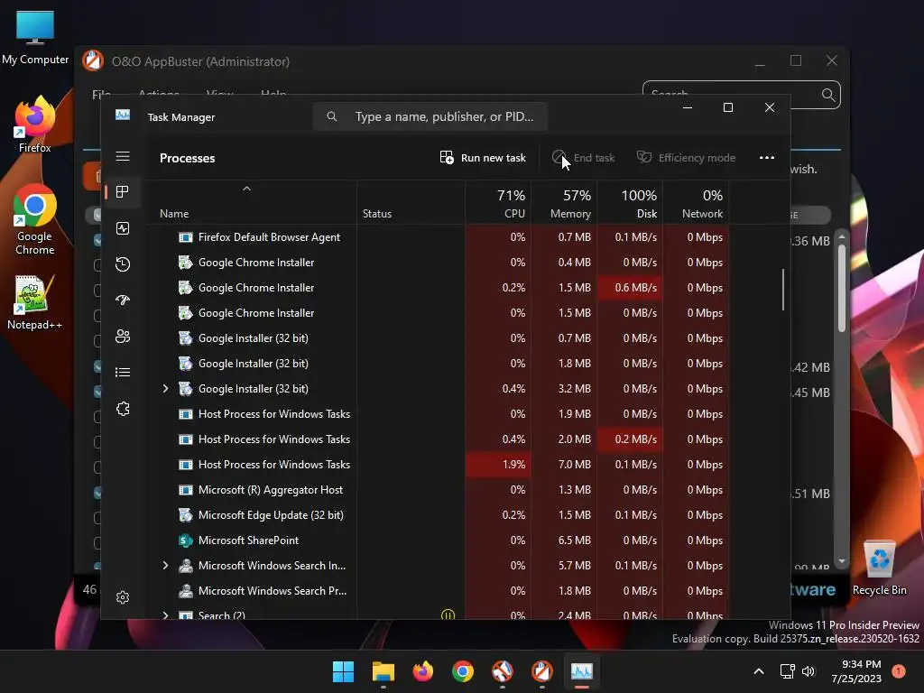
Task: Select Google Chrome Installer row using 0.6 MB/s disk
Action: pyautogui.click(x=438, y=288)
